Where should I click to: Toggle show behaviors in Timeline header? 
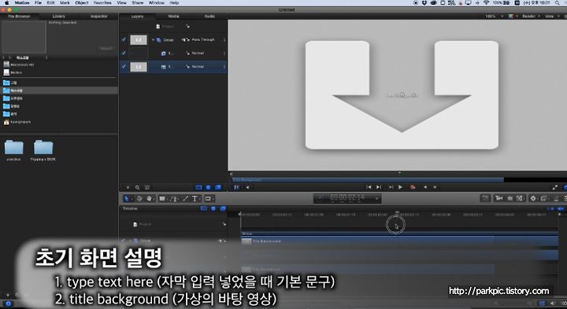(213, 208)
